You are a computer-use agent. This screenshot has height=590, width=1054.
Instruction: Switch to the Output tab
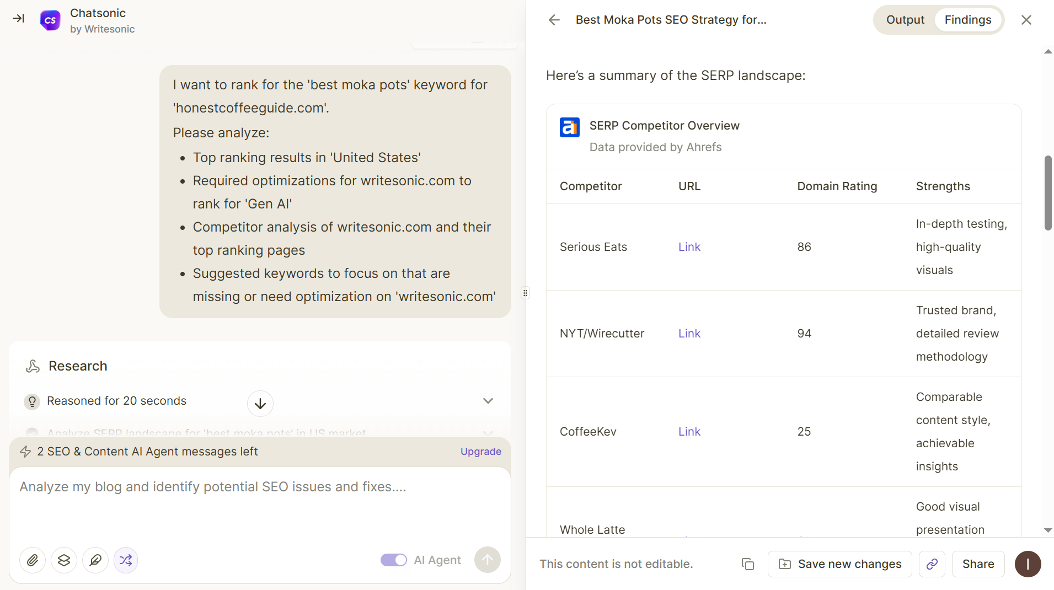[905, 20]
